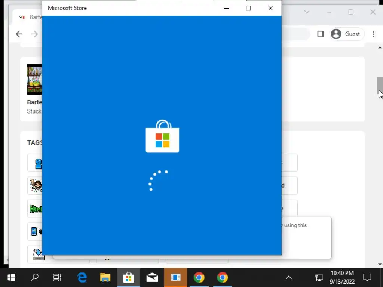This screenshot has width=383, height=287.
Task: Click the Microsoft Store title bar text
Action: click(67, 8)
